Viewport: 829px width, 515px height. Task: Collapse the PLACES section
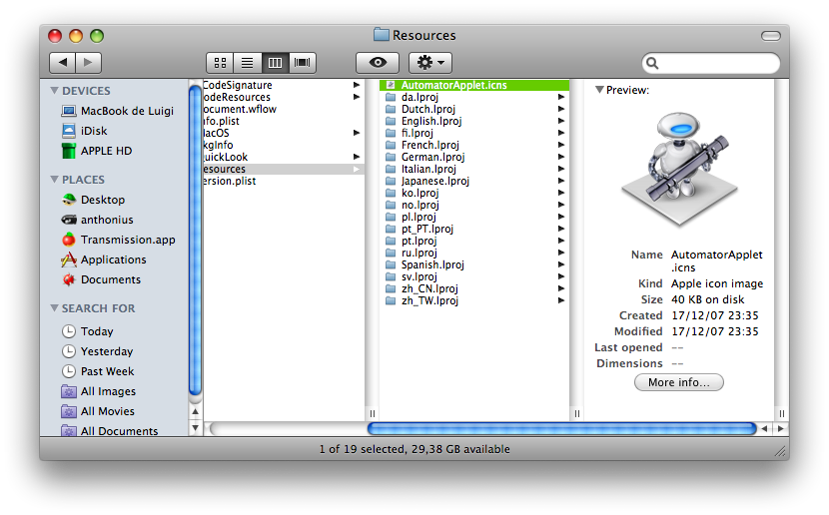pyautogui.click(x=55, y=180)
